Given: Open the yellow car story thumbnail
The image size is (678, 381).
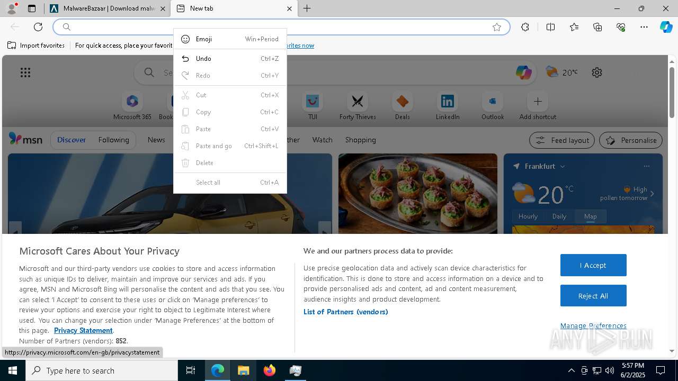Looking at the screenshot, I should 170,194.
